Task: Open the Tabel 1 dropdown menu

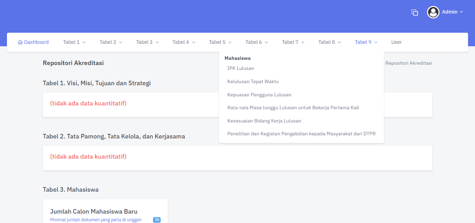Action: point(74,42)
